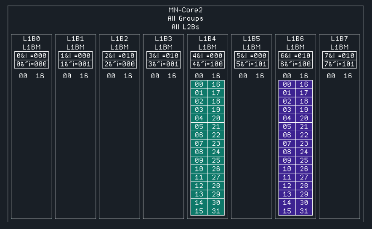Select green cell 09 in L1B4
Image resolution: width=372 pixels, height=229 pixels.
(199, 161)
